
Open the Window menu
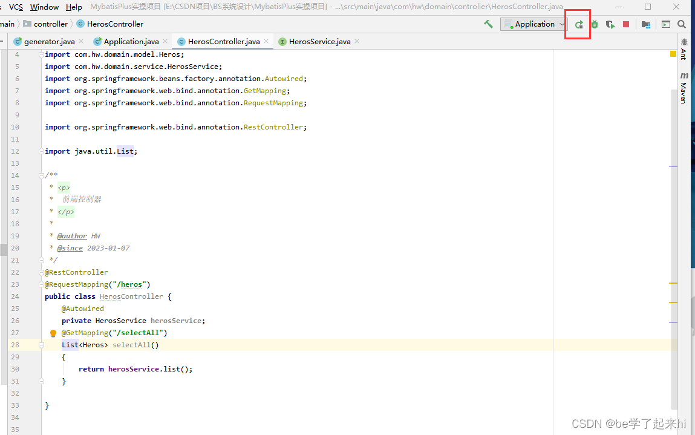pyautogui.click(x=44, y=7)
